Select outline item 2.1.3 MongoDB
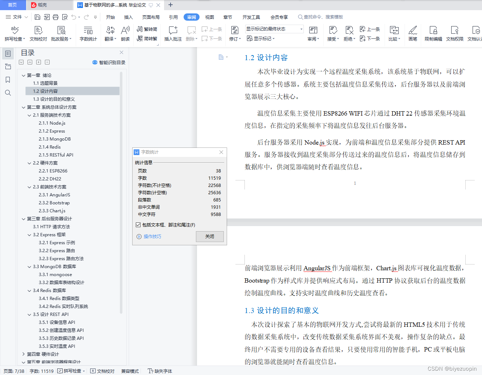This screenshot has width=482, height=375. [55, 139]
